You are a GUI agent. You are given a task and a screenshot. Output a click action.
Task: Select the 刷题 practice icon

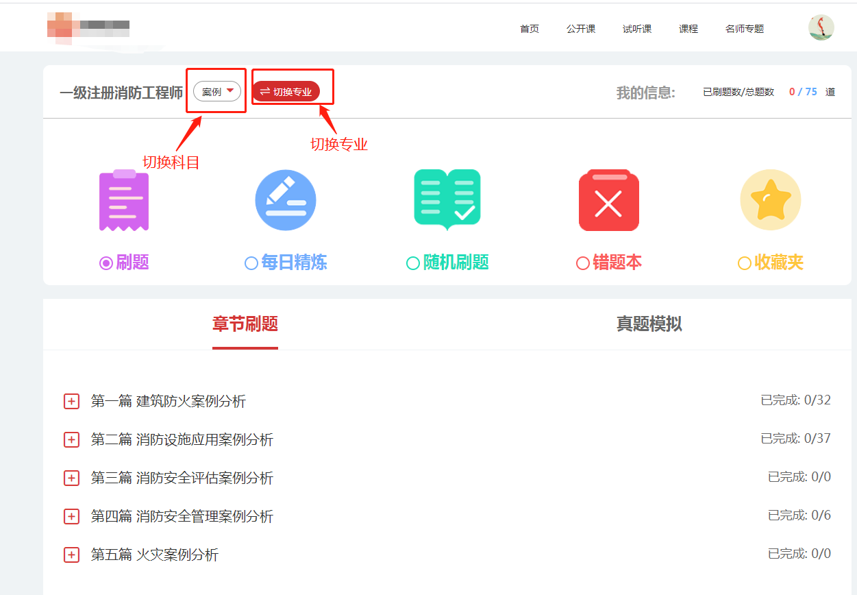123,199
